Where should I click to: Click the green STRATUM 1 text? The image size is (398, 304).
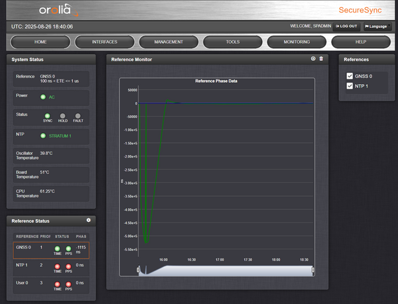pos(60,136)
